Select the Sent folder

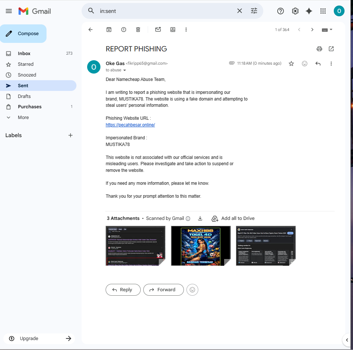(x=38, y=86)
